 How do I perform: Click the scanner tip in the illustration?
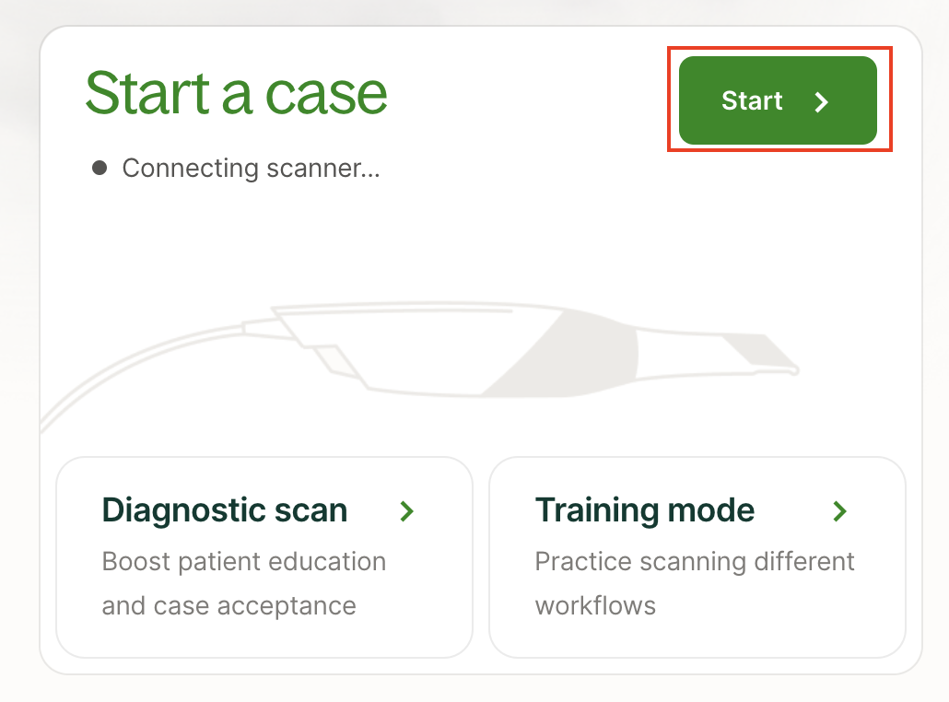click(760, 353)
